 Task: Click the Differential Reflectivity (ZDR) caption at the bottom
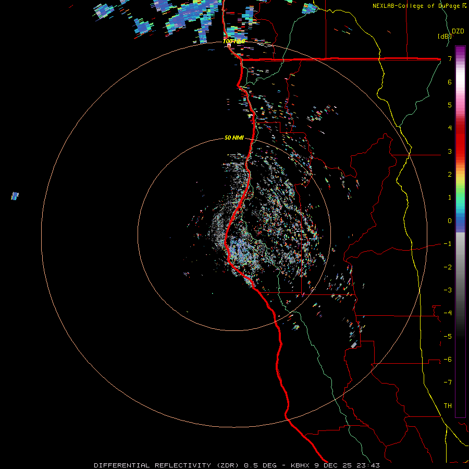click(237, 465)
